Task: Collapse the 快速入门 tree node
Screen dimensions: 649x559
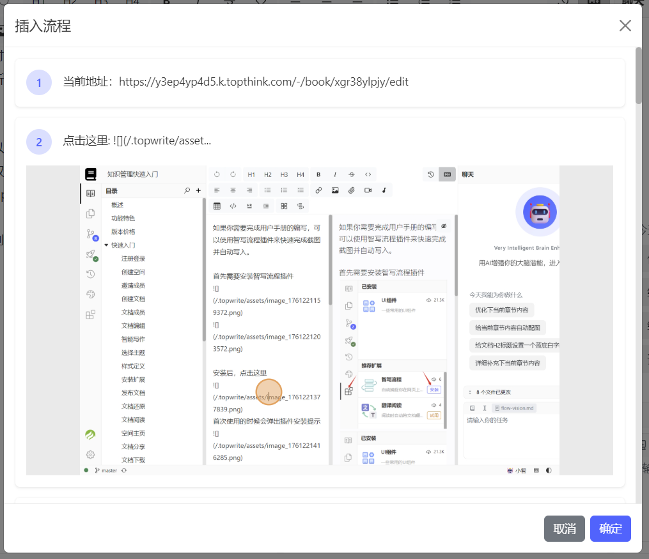Action: (x=106, y=245)
